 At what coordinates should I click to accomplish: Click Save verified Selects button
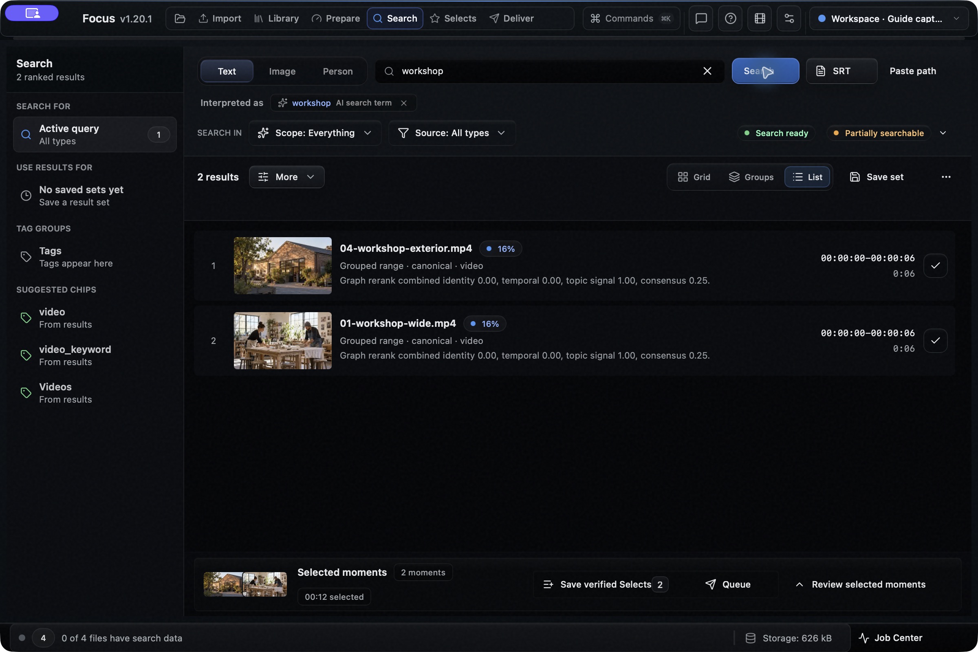[x=606, y=585]
